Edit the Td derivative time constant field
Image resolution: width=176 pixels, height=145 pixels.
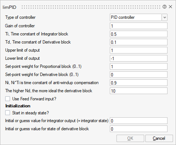click(x=139, y=42)
